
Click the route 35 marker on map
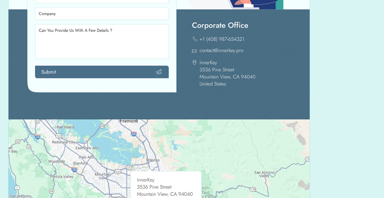click(29, 147)
